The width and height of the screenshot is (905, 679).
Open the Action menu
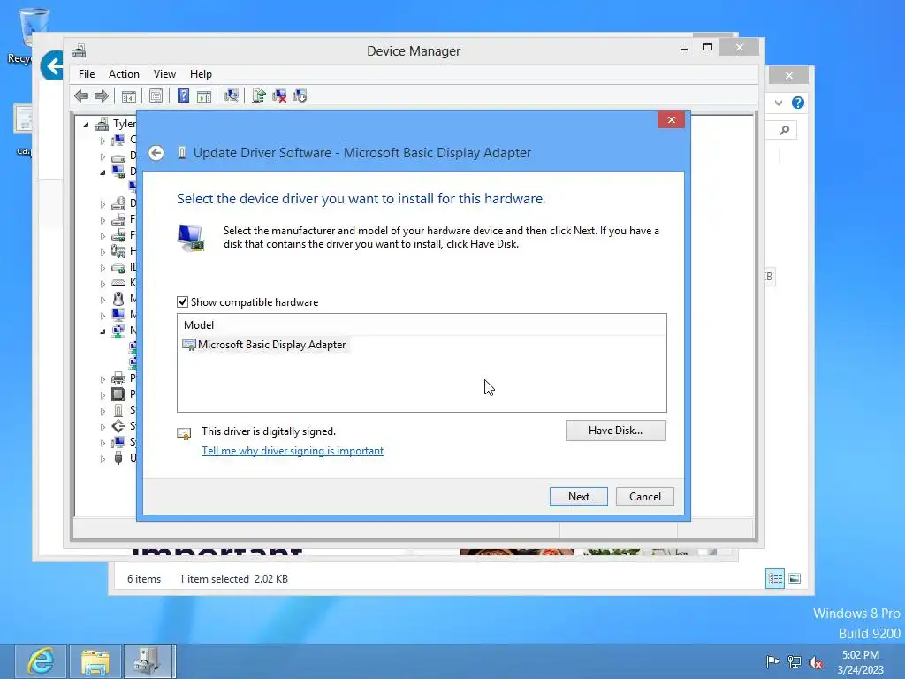[124, 74]
